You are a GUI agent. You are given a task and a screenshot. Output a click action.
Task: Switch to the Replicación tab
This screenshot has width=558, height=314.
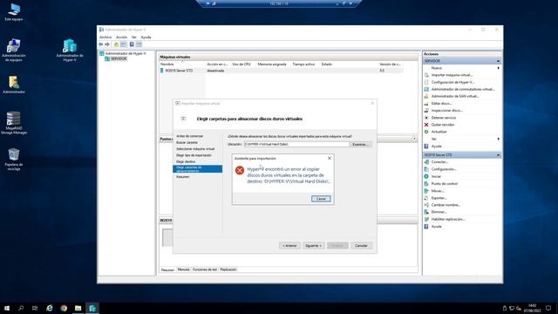[228, 270]
